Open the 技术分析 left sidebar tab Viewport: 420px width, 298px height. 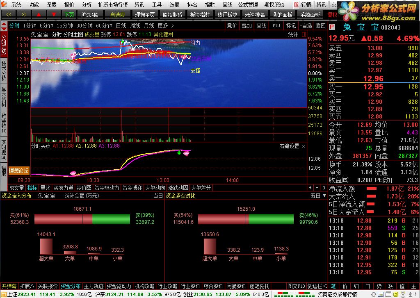click(x=4, y=71)
